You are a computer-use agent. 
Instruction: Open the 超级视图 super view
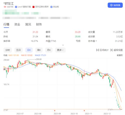[116, 50]
